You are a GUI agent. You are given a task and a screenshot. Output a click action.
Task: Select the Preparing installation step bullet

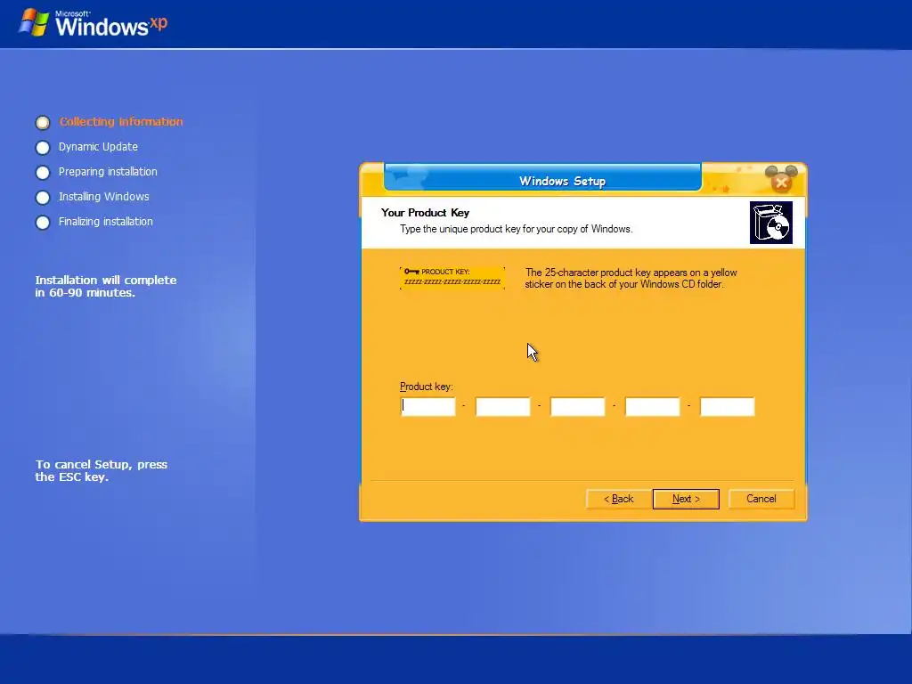click(43, 173)
